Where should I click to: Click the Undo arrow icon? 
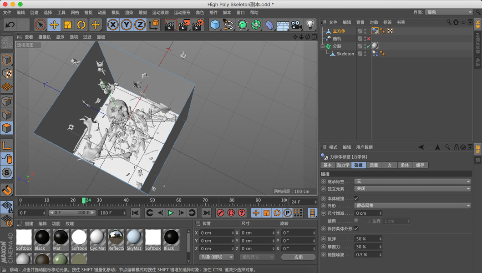click(x=10, y=25)
